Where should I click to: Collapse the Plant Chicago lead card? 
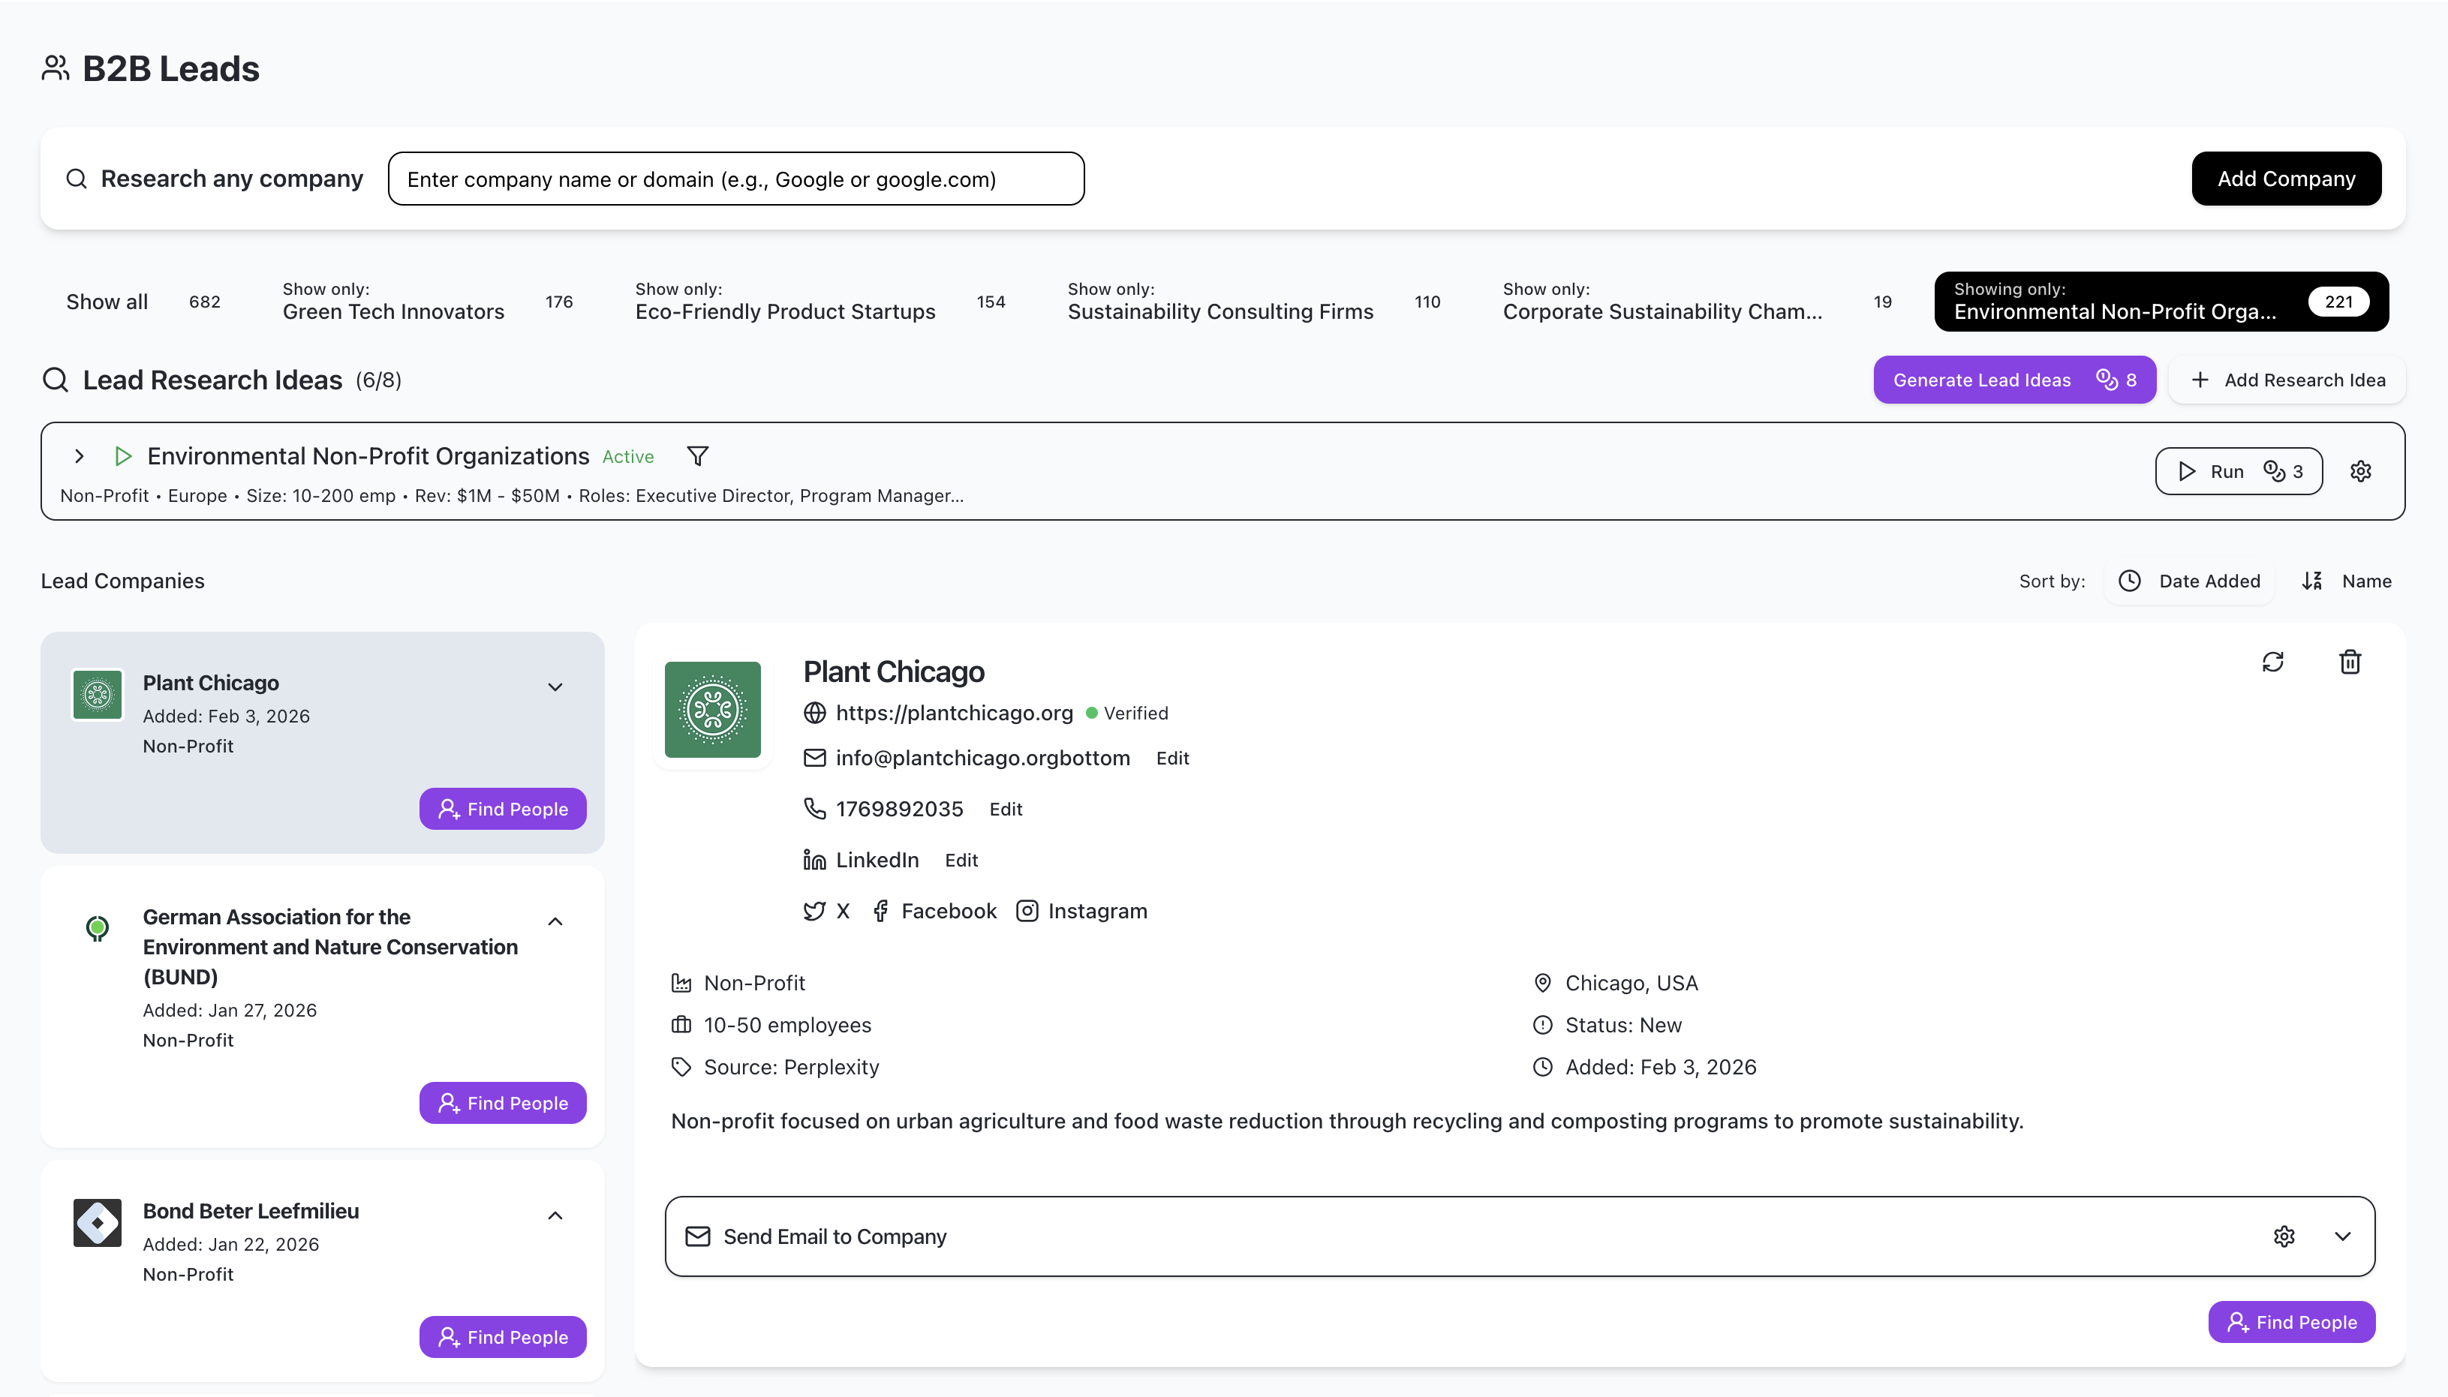pos(555,686)
